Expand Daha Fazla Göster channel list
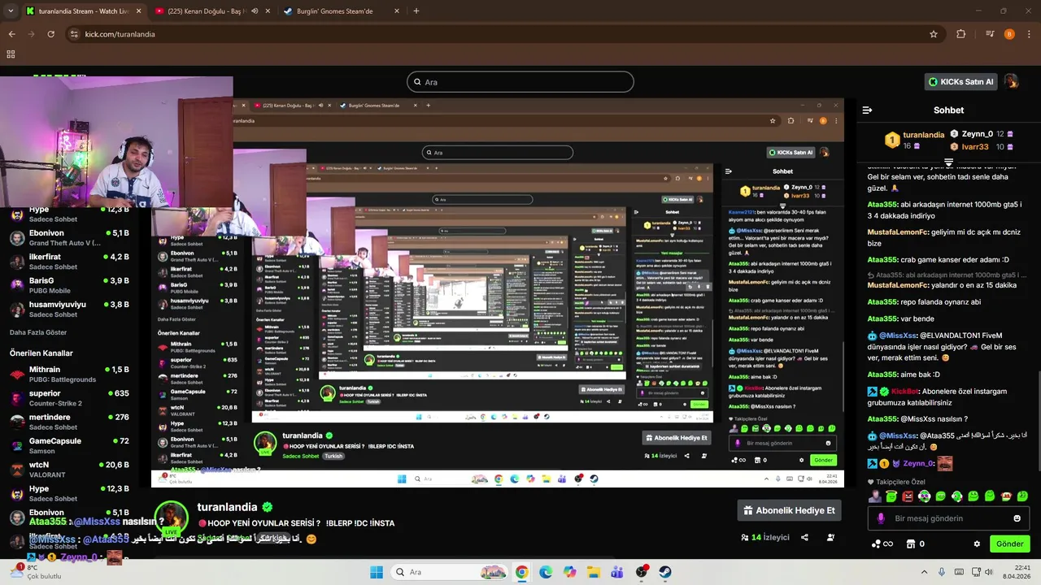The image size is (1041, 585). click(38, 332)
